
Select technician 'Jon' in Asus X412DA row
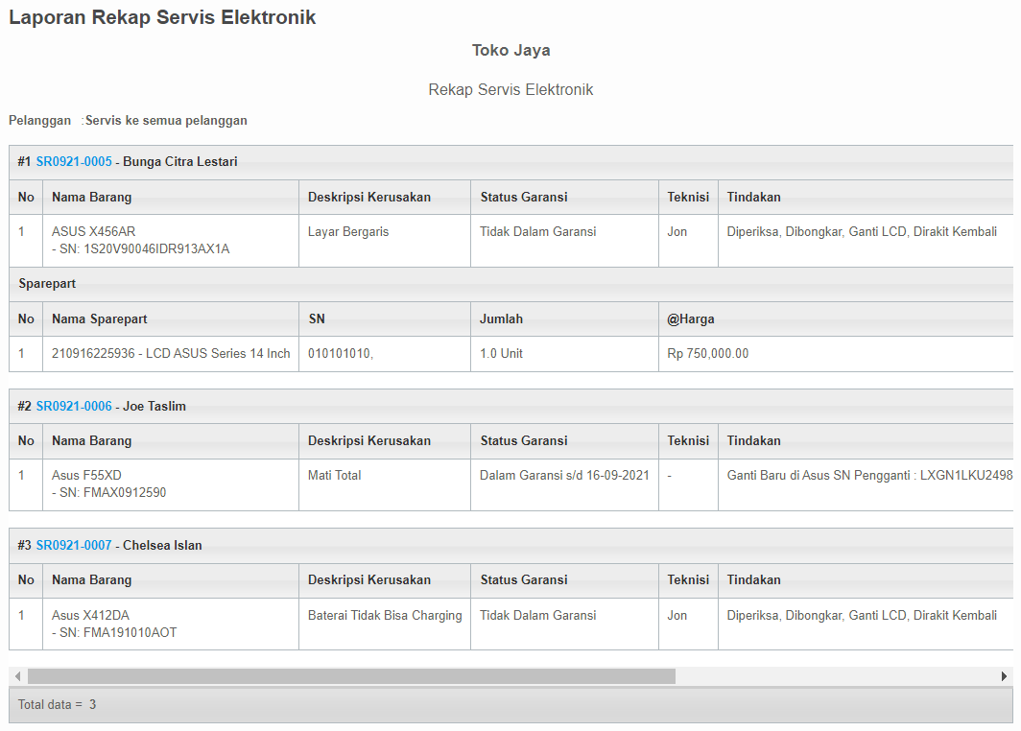pos(677,615)
